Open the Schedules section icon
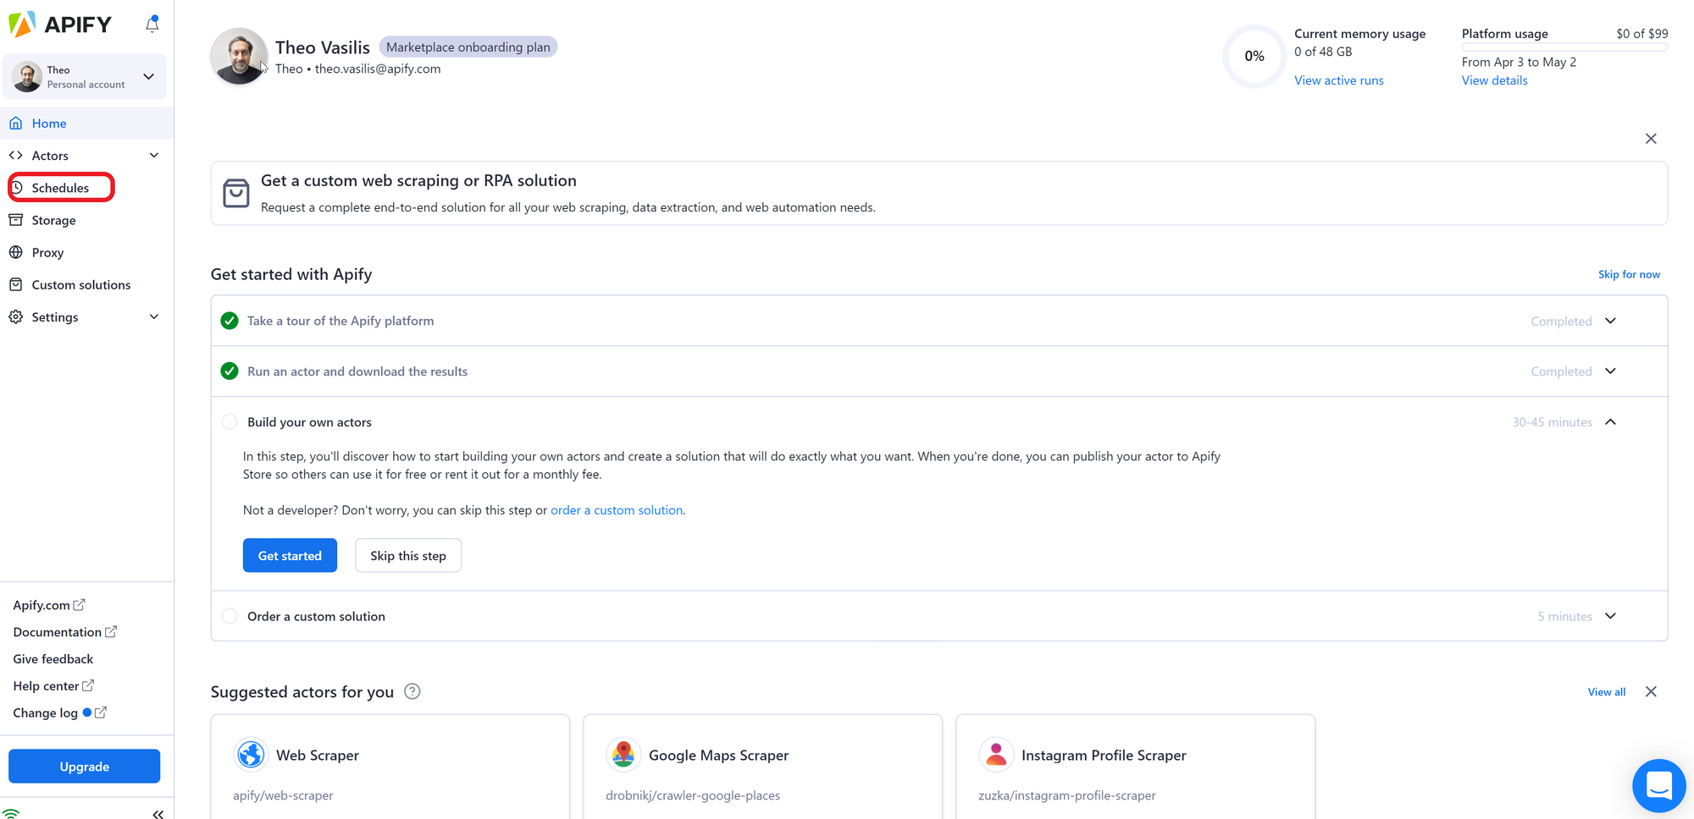This screenshot has height=819, width=1694. point(19,187)
